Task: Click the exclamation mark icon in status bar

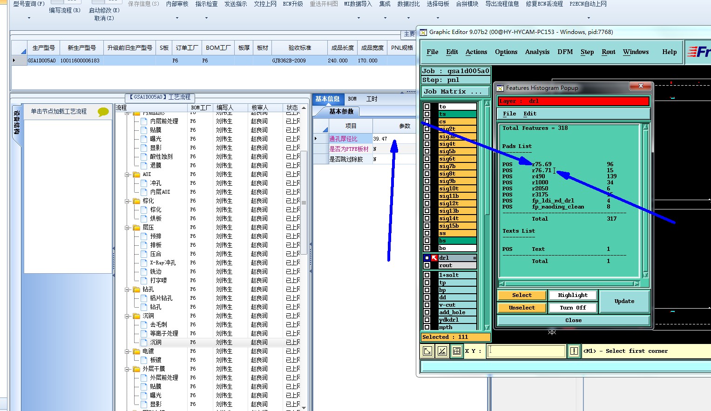Action: click(x=574, y=351)
